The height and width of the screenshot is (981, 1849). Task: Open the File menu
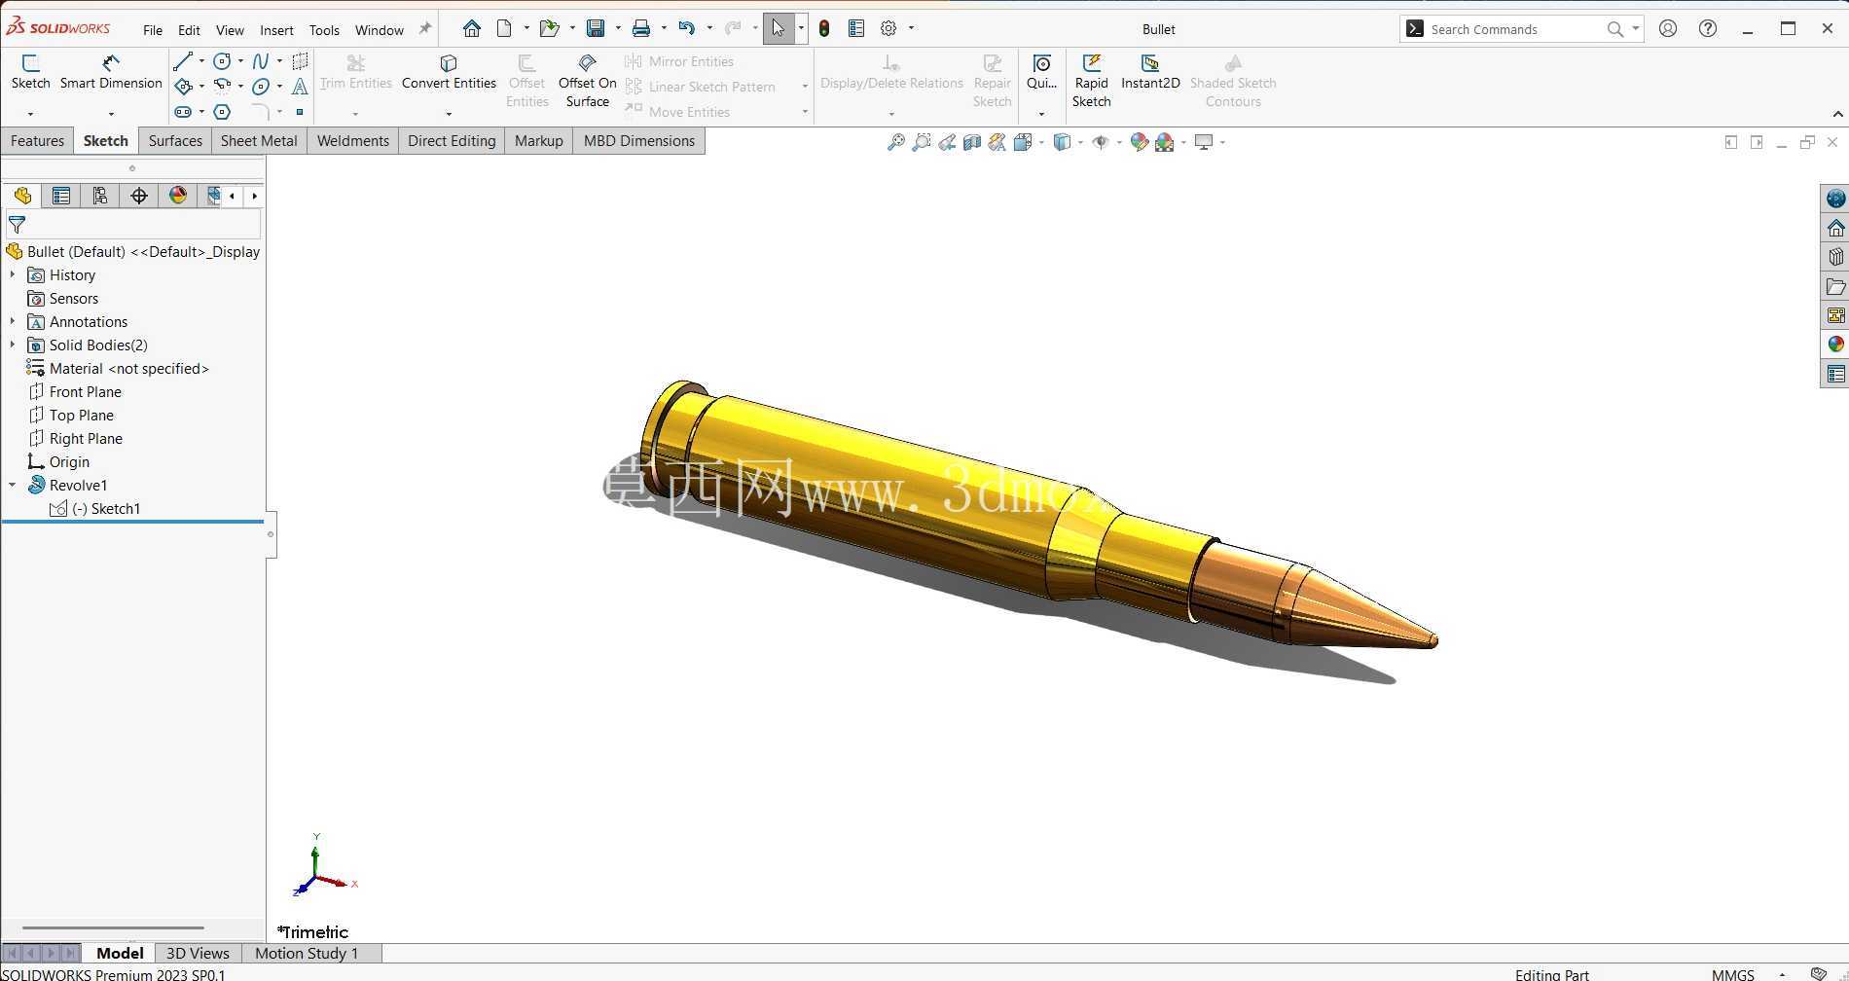point(153,30)
